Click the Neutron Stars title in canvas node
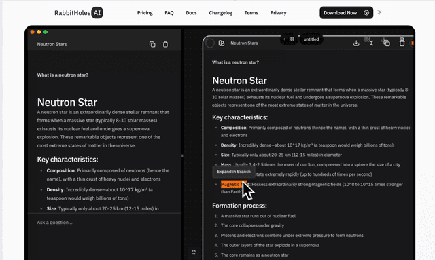The height and width of the screenshot is (260, 435). tap(244, 43)
